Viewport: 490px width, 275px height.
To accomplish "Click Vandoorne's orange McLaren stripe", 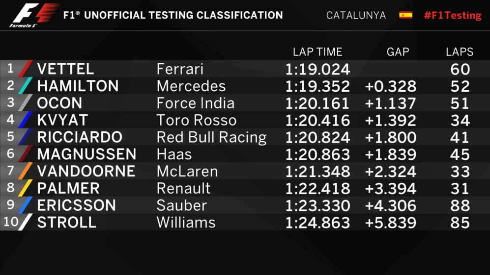I will point(25,171).
